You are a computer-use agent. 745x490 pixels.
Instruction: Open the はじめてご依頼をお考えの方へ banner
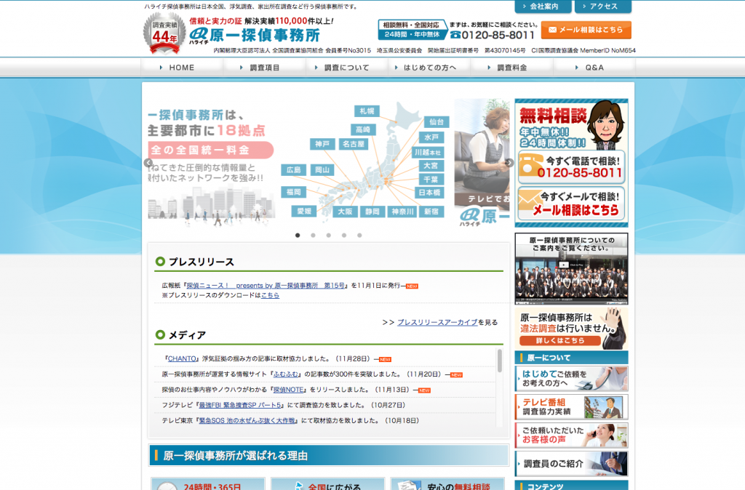(571, 379)
